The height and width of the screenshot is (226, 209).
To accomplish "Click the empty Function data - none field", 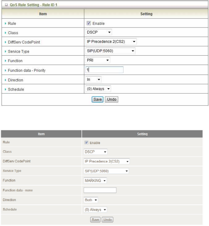I will tap(100, 190).
